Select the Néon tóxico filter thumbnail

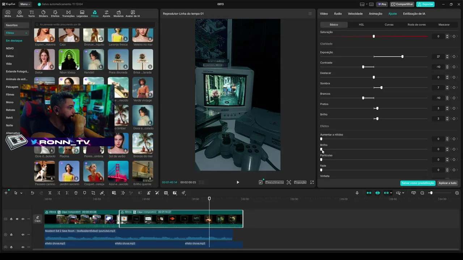(x=69, y=60)
